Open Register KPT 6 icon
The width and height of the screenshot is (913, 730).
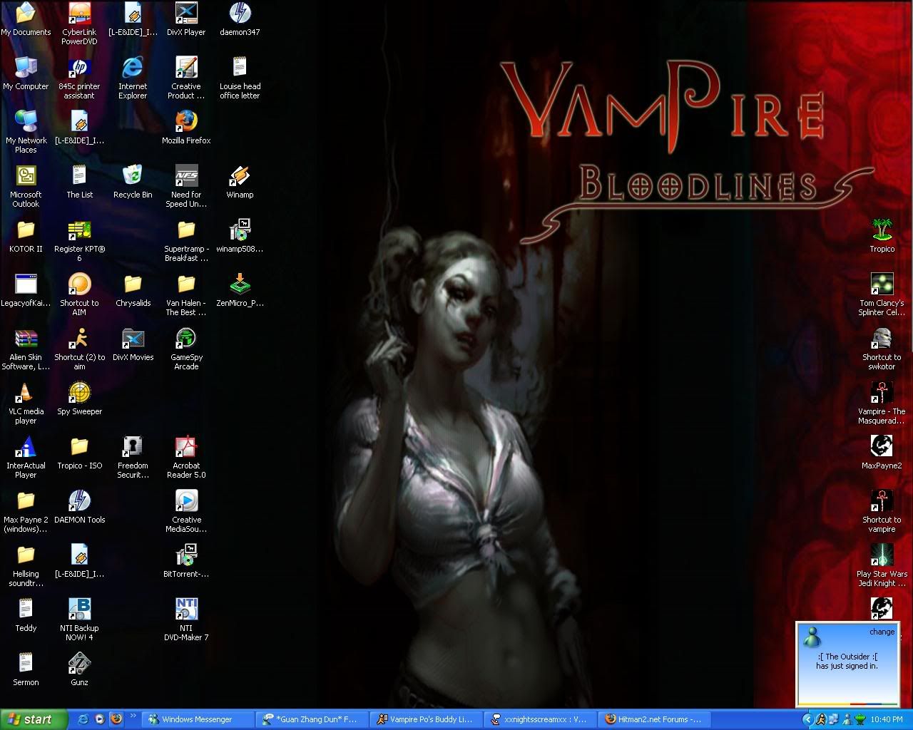pyautogui.click(x=79, y=240)
